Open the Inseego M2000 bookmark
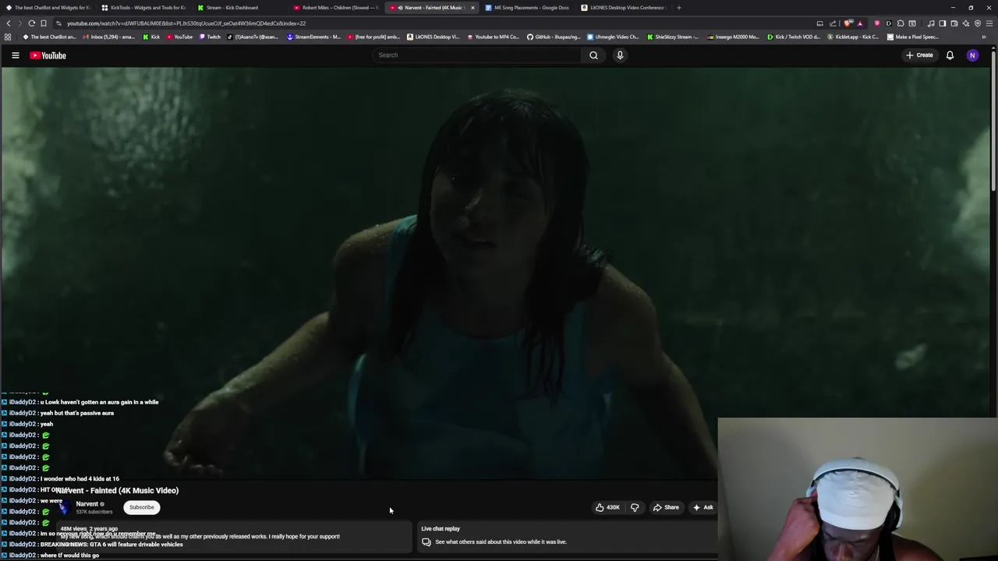Screen dimensions: 998x561 point(734,37)
